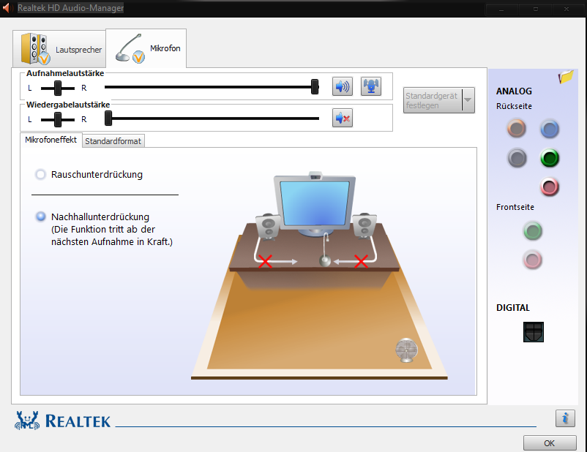Screen dimensions: 587x452
Task: Expand the Standardgerät festlegen dropdown arrow
Action: click(468, 100)
